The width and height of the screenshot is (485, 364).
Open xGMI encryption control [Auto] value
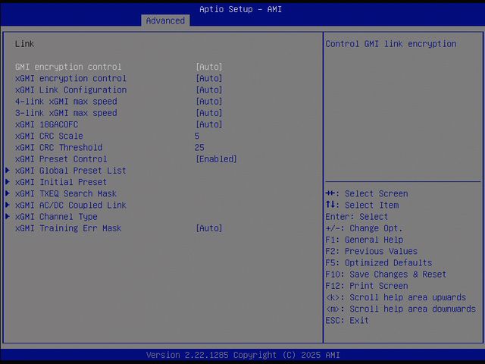tap(209, 78)
